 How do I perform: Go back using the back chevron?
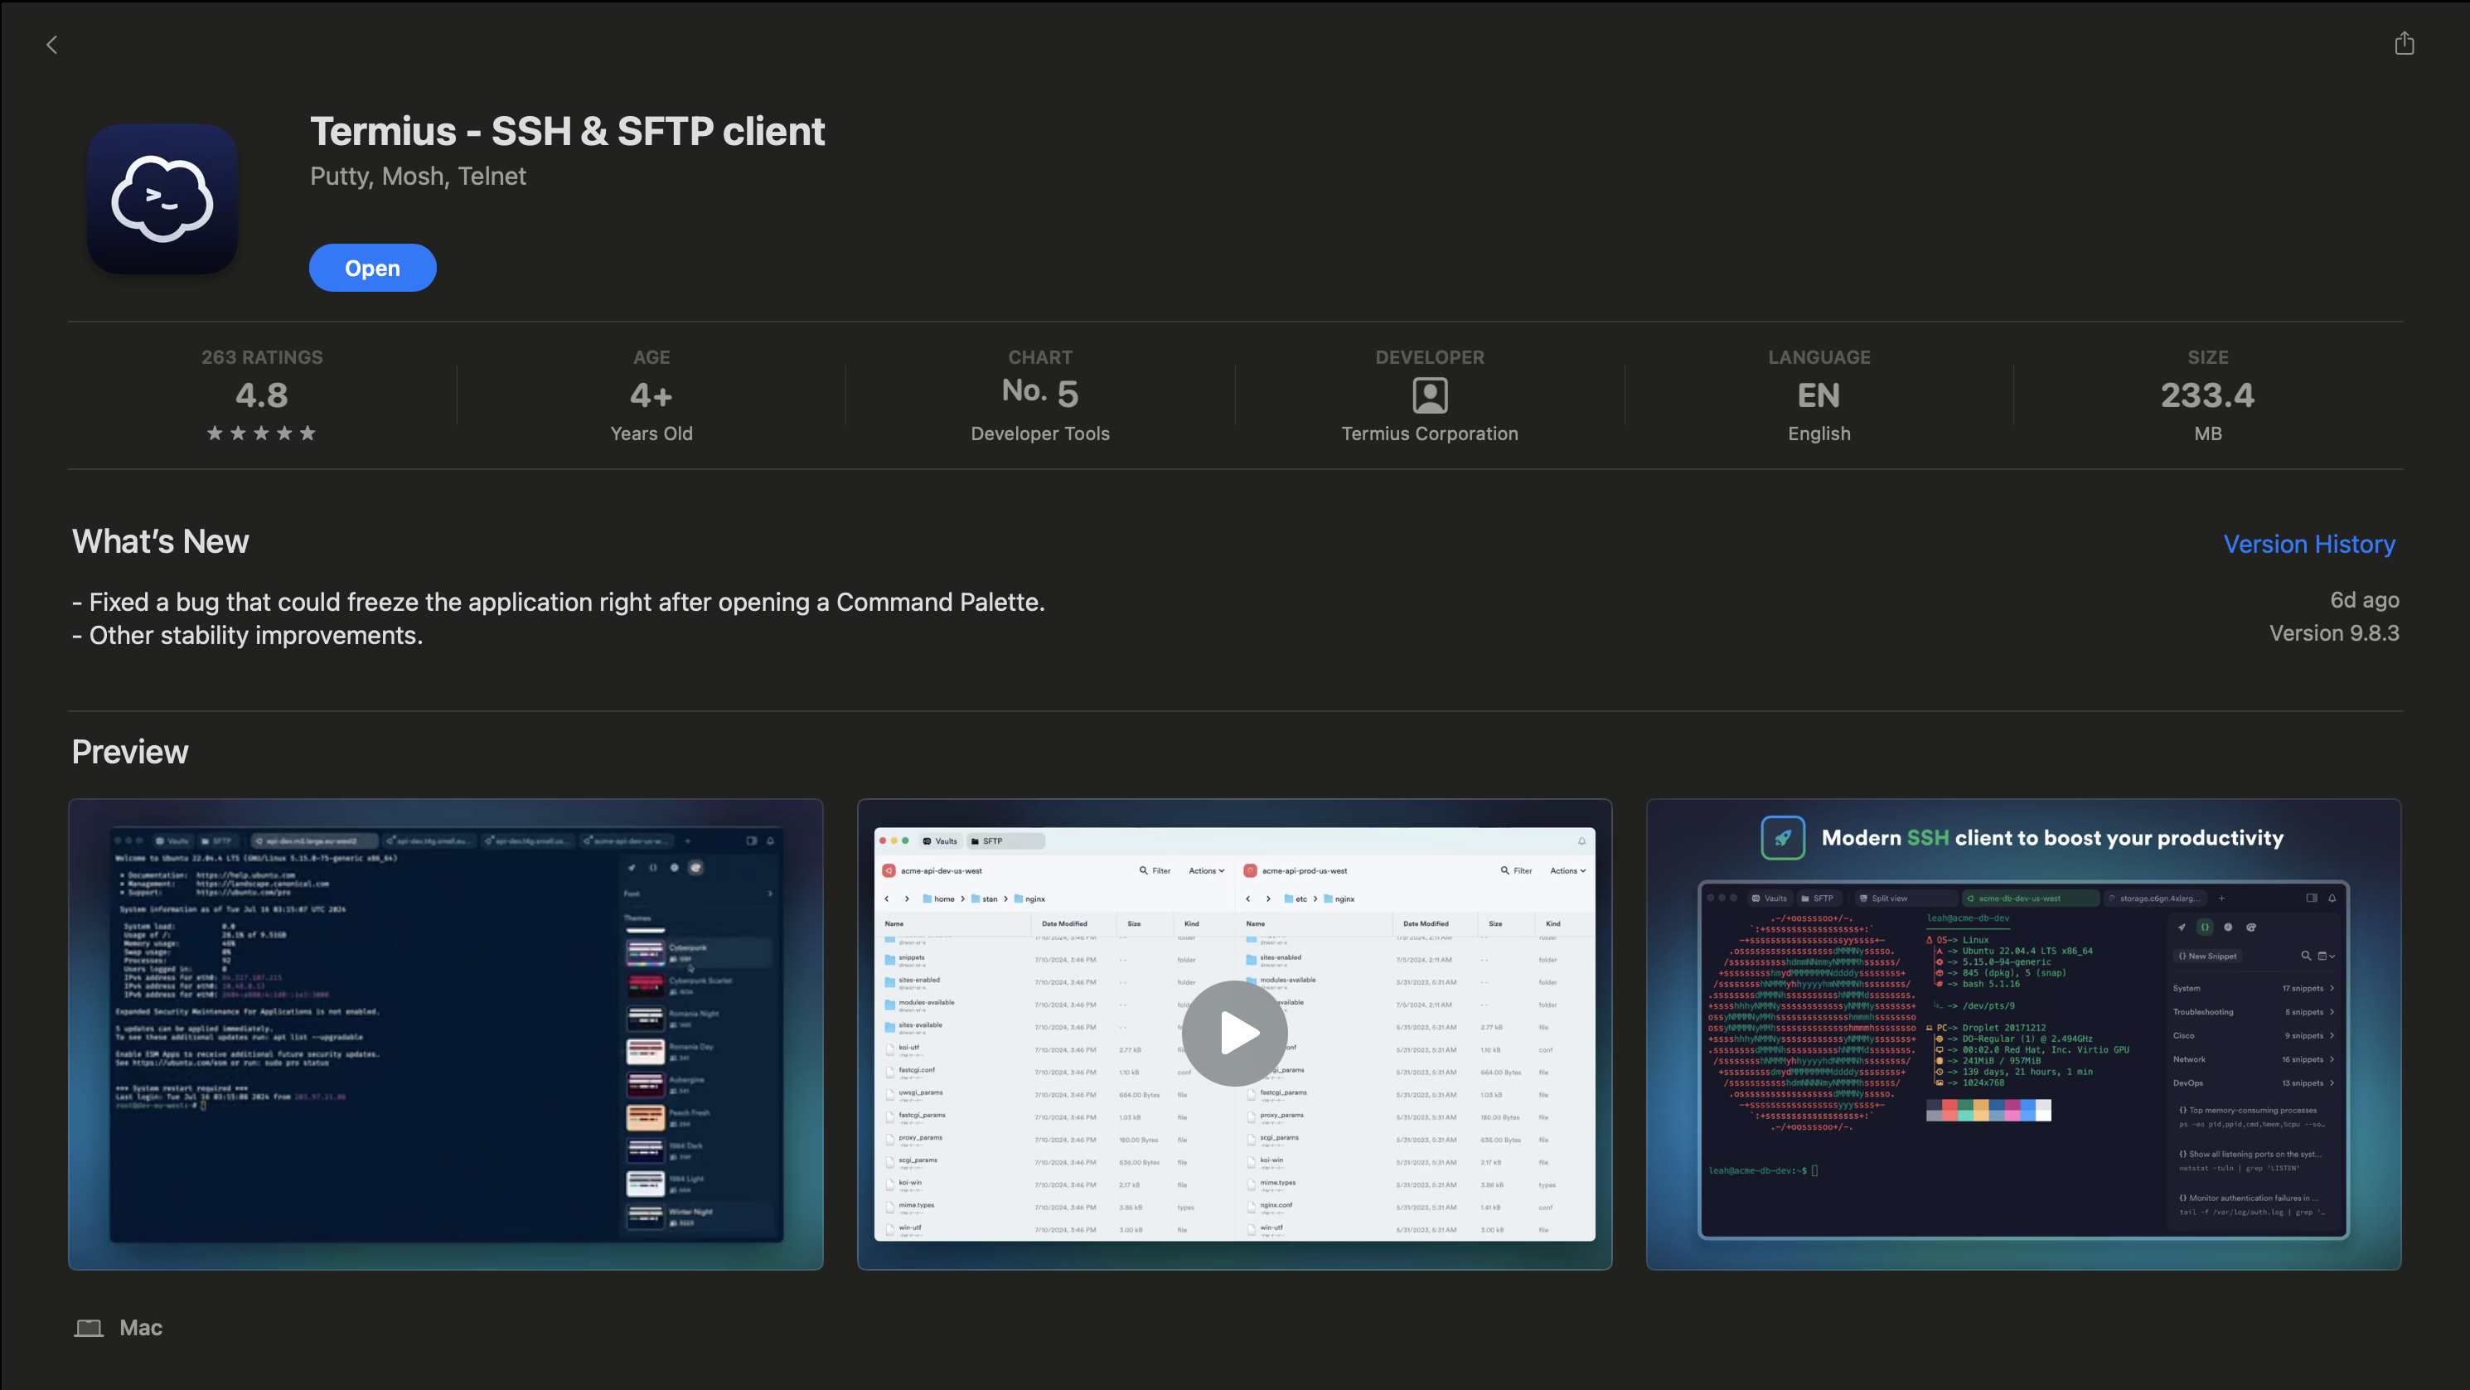coord(51,45)
